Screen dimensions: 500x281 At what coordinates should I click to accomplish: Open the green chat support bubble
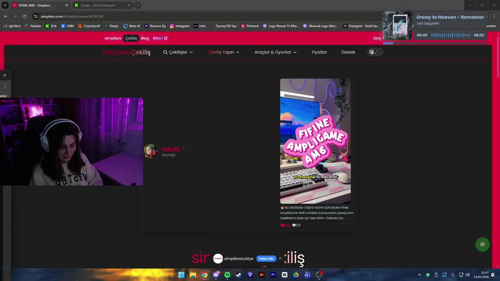(482, 244)
